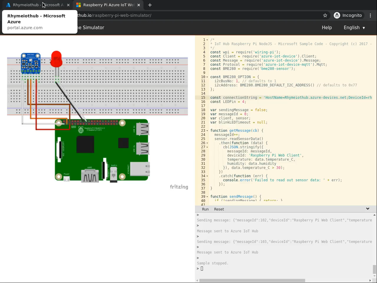Open the Chrome three-dot menu

(x=370, y=15)
